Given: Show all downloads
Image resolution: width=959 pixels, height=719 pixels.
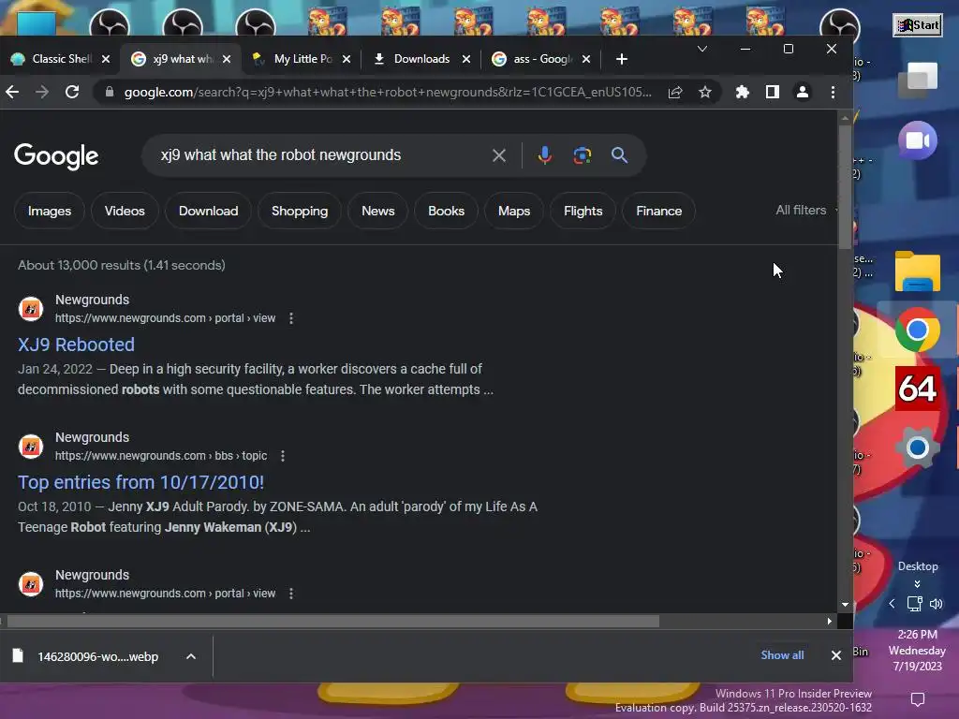Looking at the screenshot, I should pos(782,655).
